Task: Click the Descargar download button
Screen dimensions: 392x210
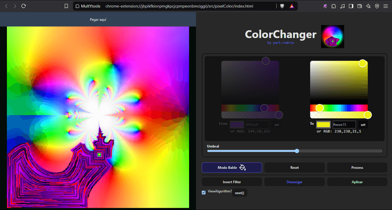Action: [294, 182]
